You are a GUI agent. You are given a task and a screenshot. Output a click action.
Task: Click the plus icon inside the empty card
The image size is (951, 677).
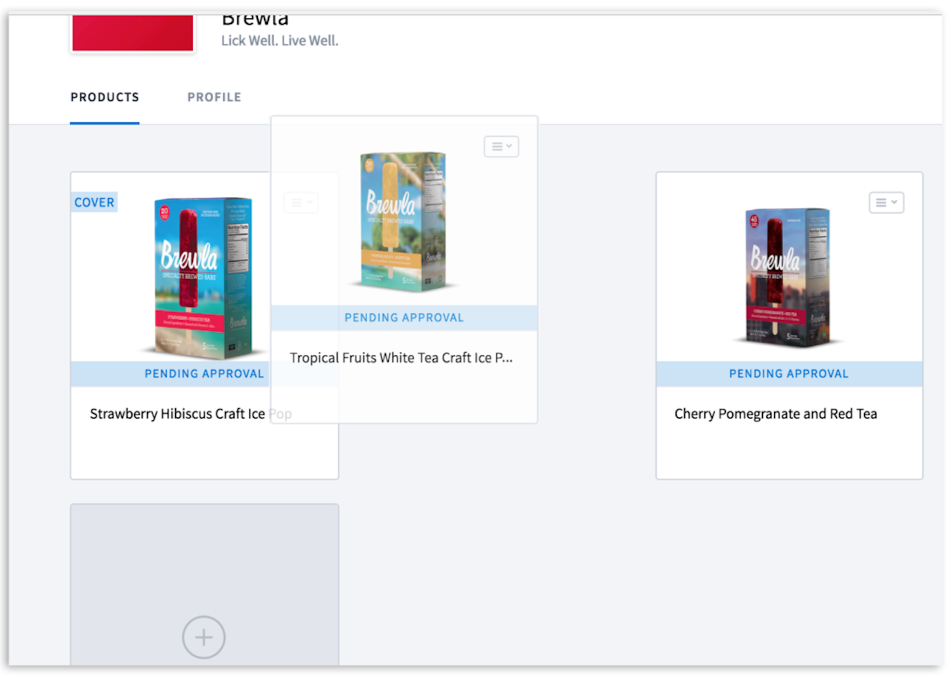point(203,637)
